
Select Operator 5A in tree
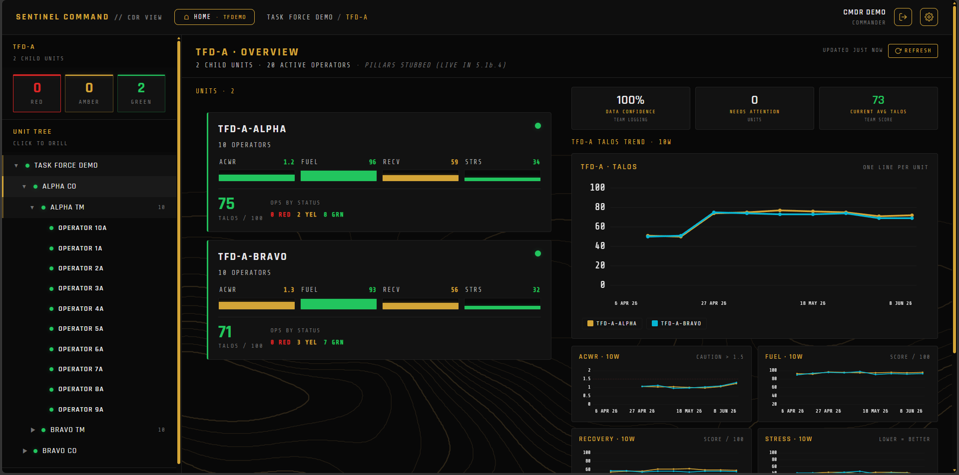pos(89,329)
